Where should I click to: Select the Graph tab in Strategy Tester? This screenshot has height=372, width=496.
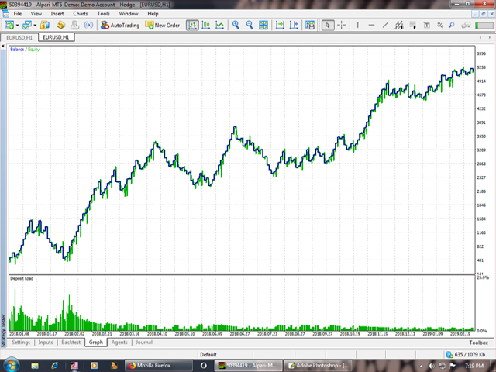tap(96, 343)
